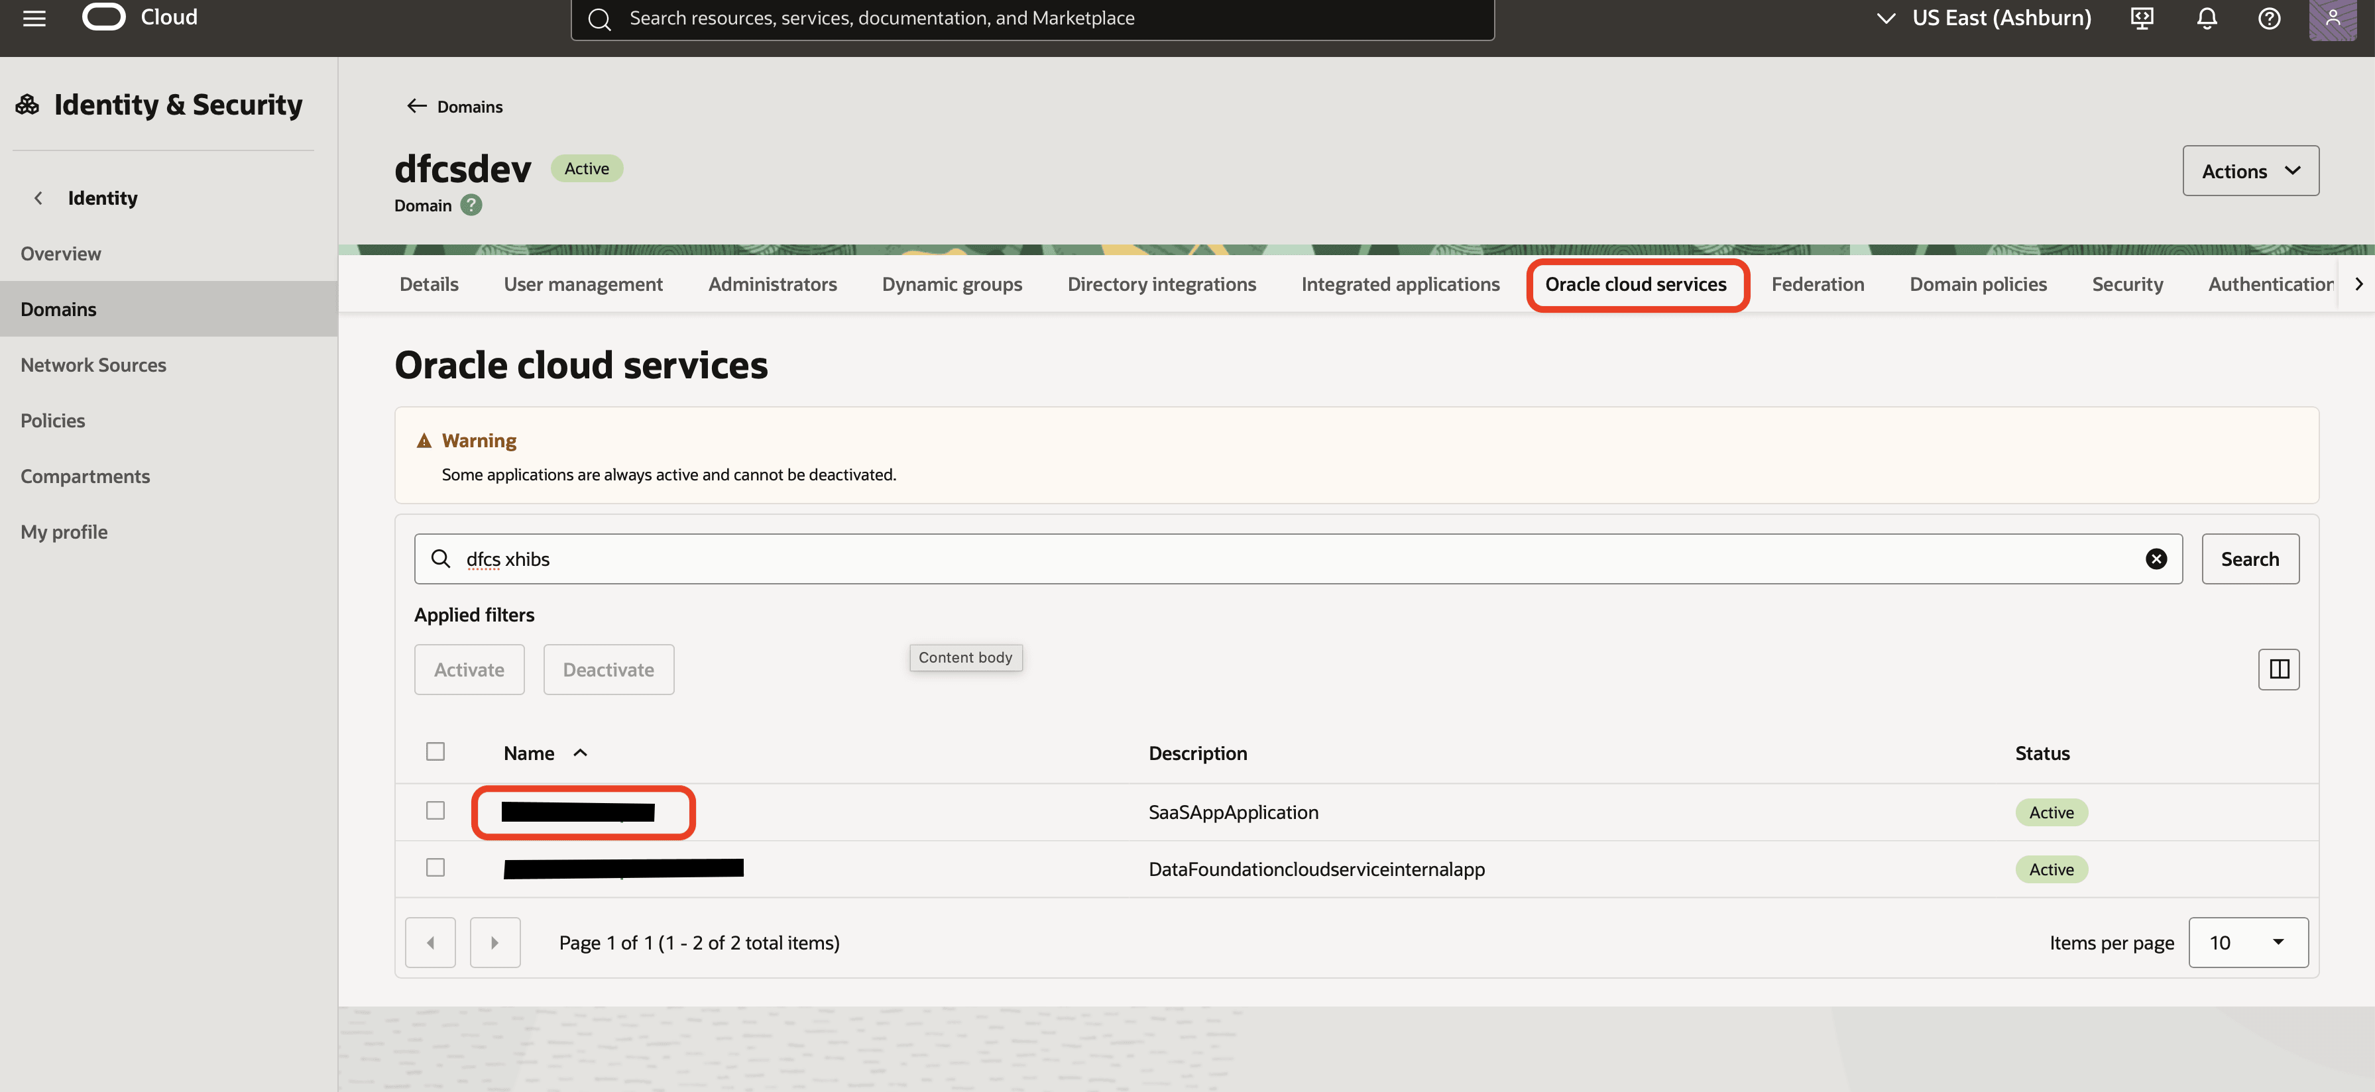Open the Items per page dropdown

(2248, 942)
